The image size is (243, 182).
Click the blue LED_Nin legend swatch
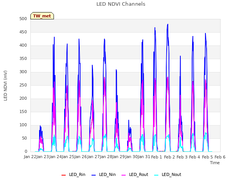(x=94, y=175)
